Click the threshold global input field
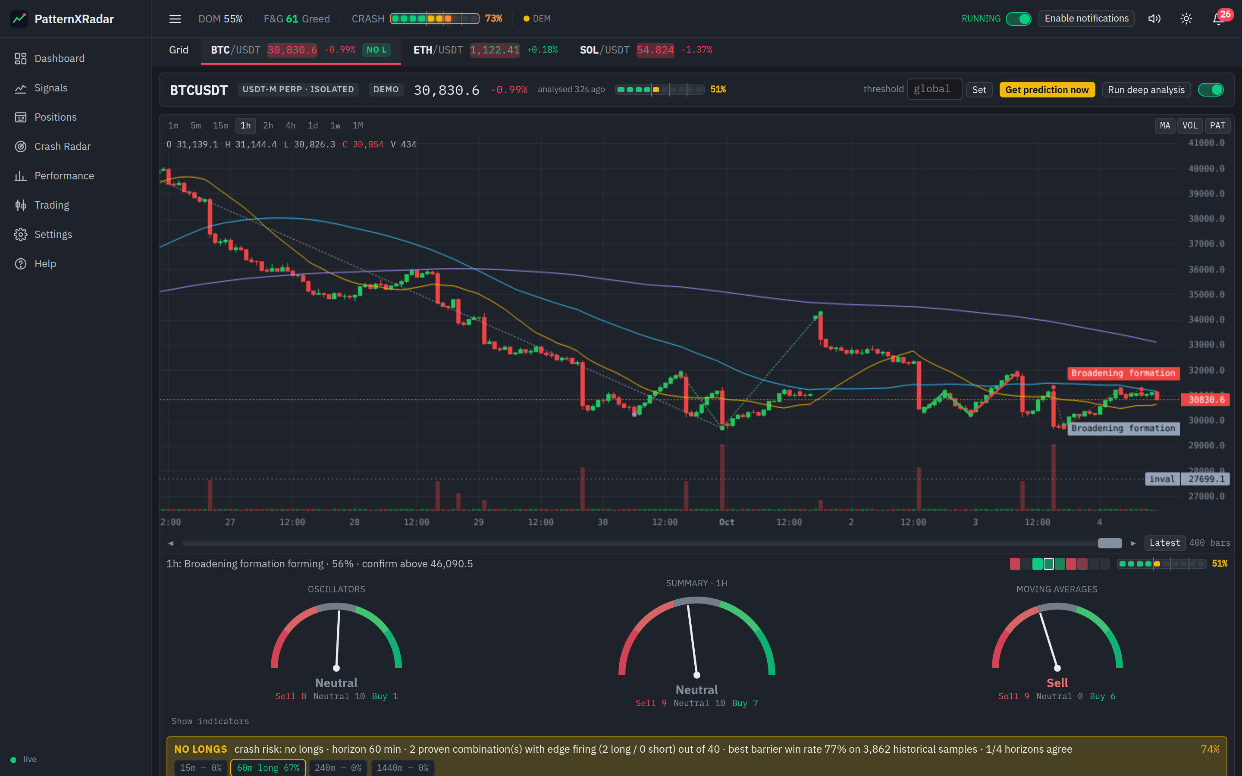 (934, 89)
